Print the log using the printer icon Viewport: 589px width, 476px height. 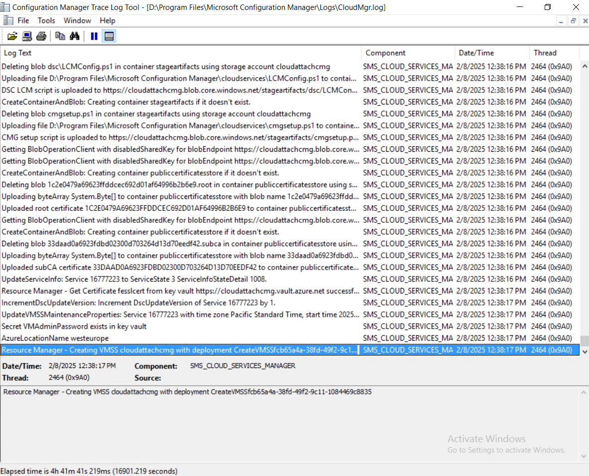click(41, 36)
